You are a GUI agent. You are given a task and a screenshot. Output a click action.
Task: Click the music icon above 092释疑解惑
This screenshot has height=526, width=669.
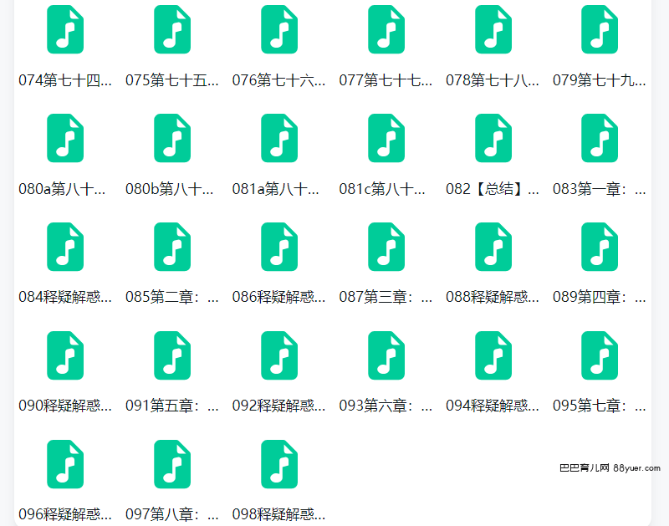[279, 355]
